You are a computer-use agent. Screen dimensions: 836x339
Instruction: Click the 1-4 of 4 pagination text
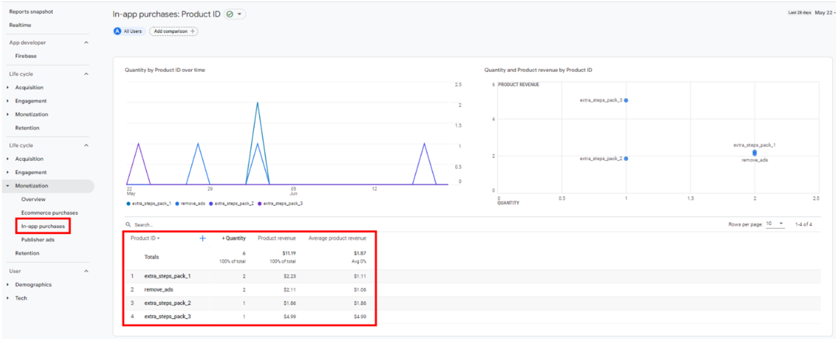[804, 224]
